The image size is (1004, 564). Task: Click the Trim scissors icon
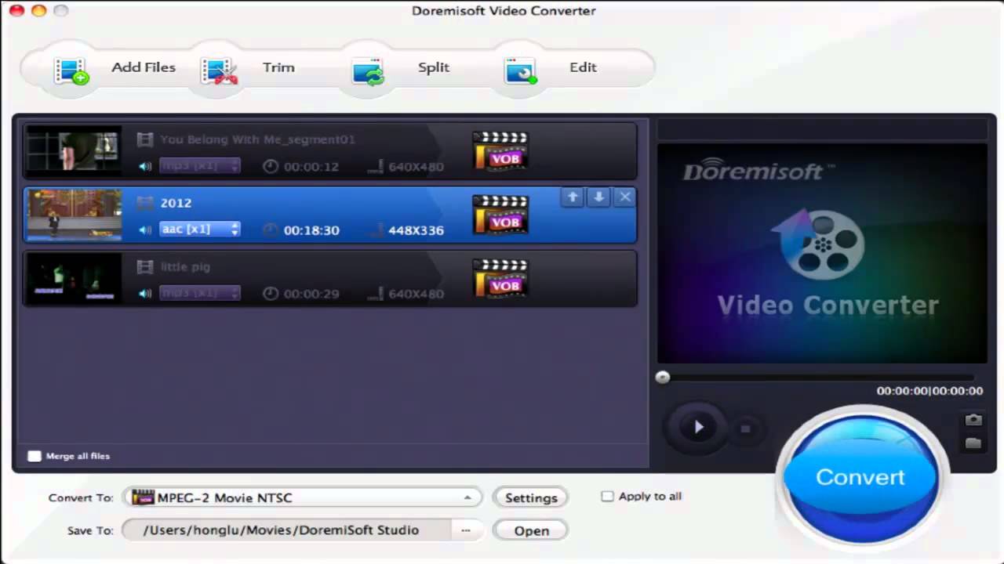[x=219, y=70]
